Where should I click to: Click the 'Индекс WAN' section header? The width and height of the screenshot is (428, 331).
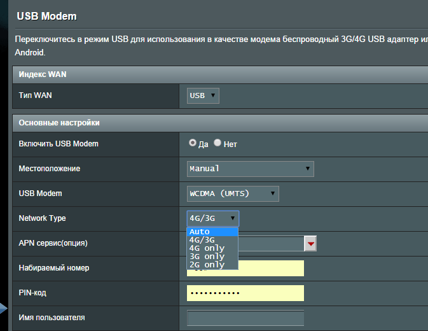tap(43, 74)
